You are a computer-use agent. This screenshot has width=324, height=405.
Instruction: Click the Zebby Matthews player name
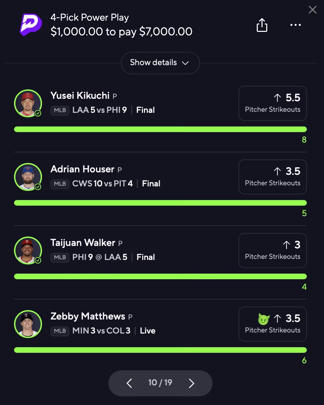pos(88,316)
